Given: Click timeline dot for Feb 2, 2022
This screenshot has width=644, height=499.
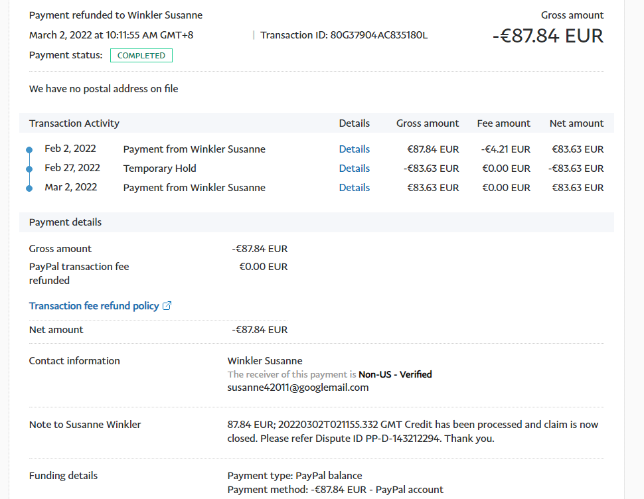Looking at the screenshot, I should pyautogui.click(x=29, y=150).
